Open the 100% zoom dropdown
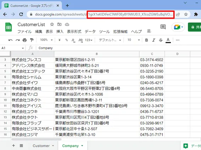The image size is (201, 150). pyautogui.click(x=46, y=40)
